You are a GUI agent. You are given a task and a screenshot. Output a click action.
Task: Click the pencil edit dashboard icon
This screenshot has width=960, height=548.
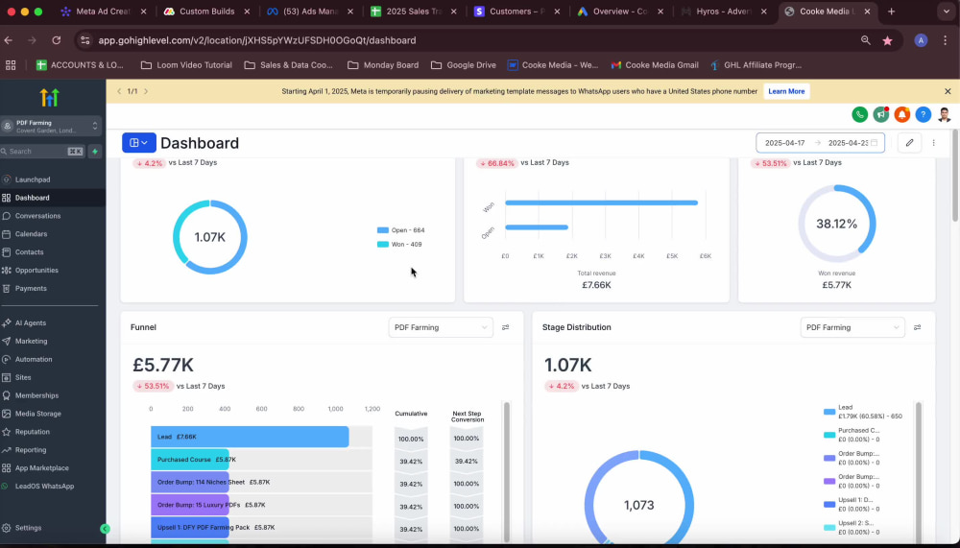pos(909,143)
